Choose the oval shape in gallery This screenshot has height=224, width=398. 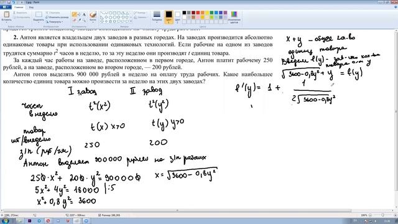coord(111,12)
